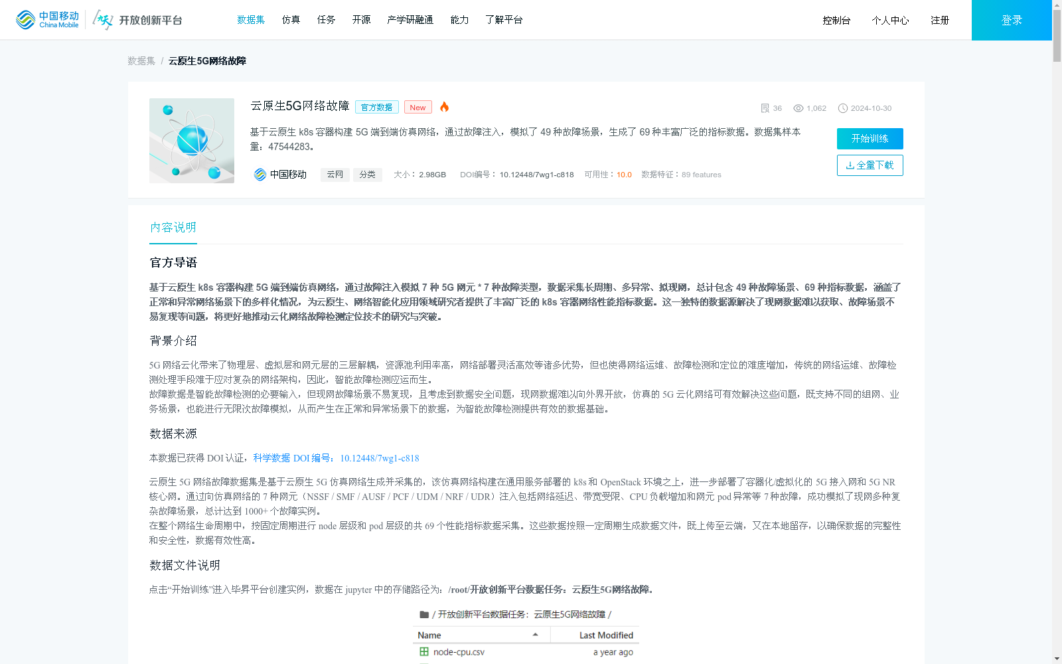Click the 注册 register link
This screenshot has height=664, width=1062.
pos(940,21)
